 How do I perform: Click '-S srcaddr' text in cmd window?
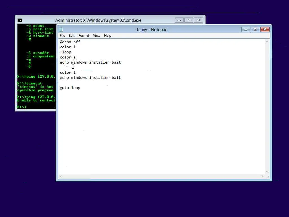(x=38, y=53)
